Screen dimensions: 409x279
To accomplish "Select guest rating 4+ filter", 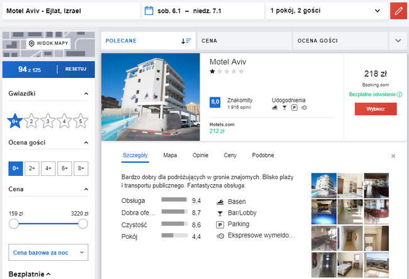I will pyautogui.click(x=48, y=168).
